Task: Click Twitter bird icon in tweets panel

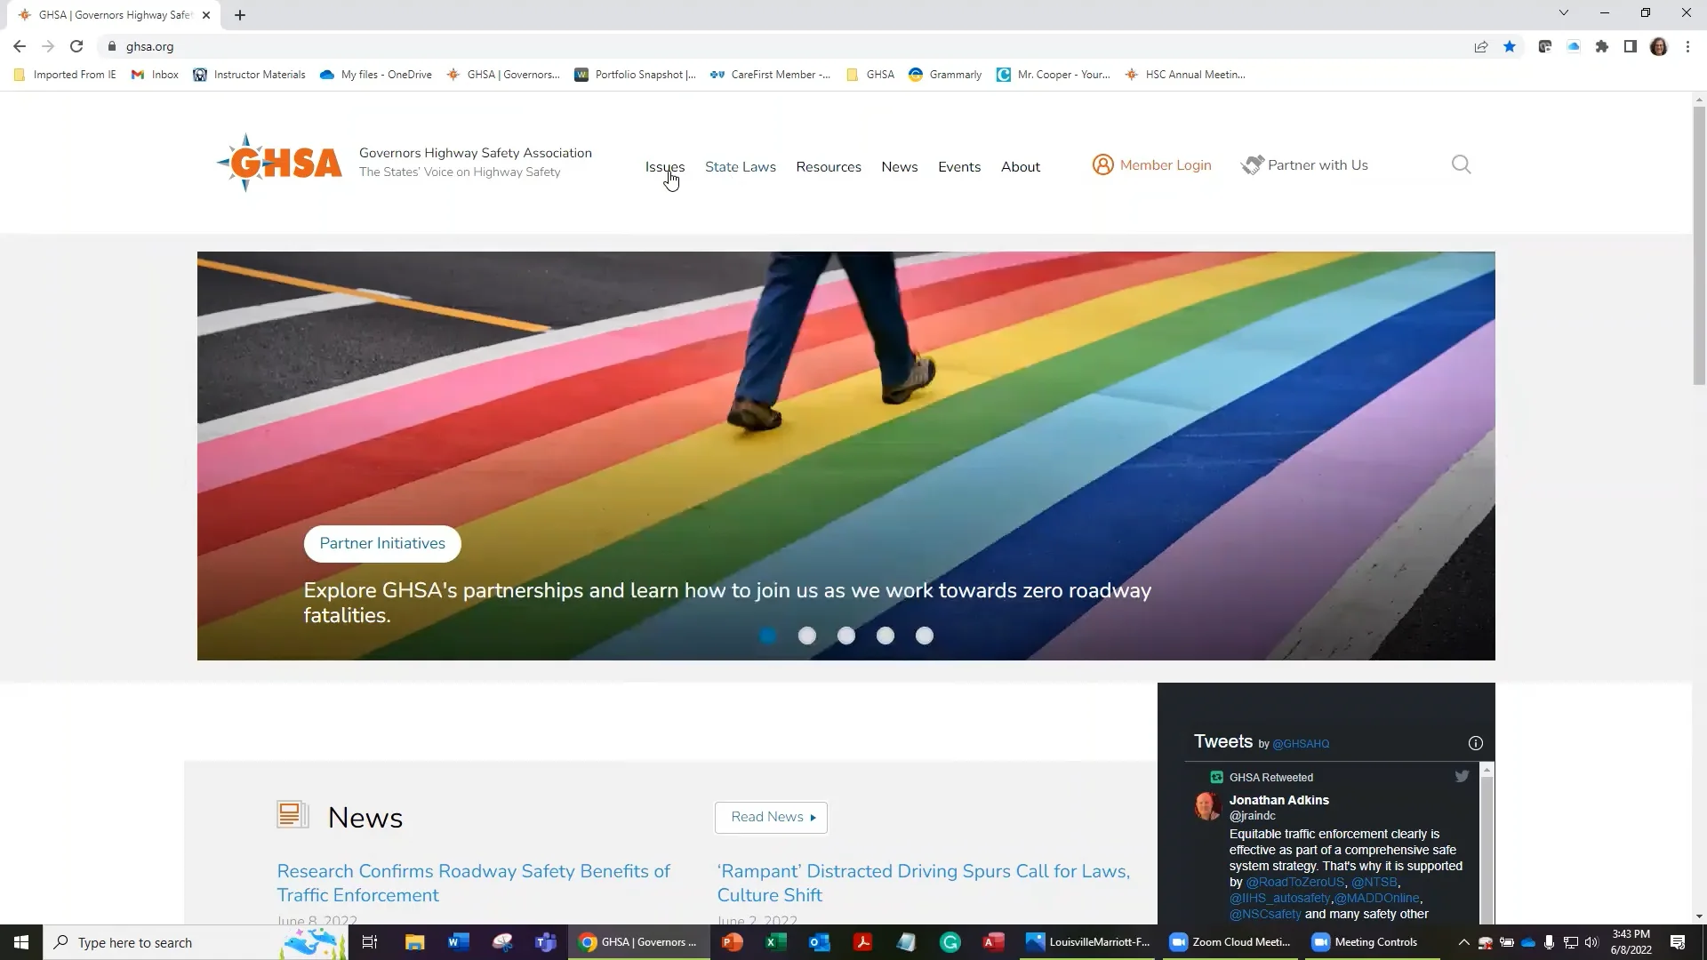Action: pyautogui.click(x=1462, y=776)
